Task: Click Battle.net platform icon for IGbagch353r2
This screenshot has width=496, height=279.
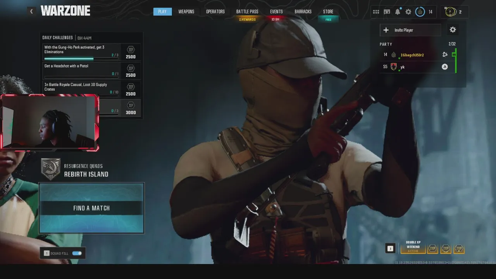Action: click(x=445, y=55)
